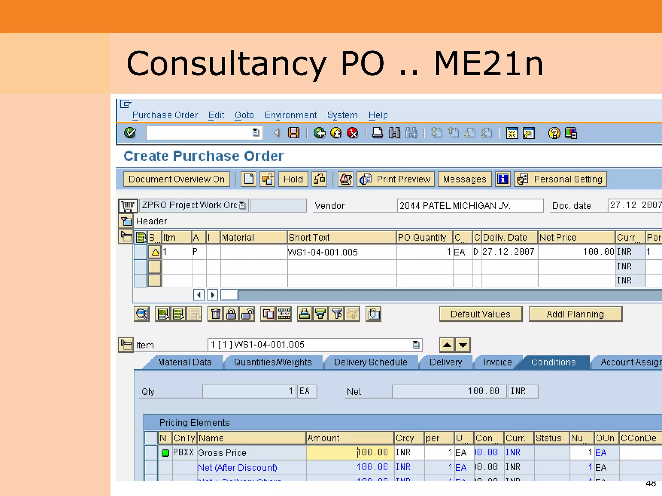Select the second empty item row selector
The image size is (662, 496).
[x=141, y=281]
